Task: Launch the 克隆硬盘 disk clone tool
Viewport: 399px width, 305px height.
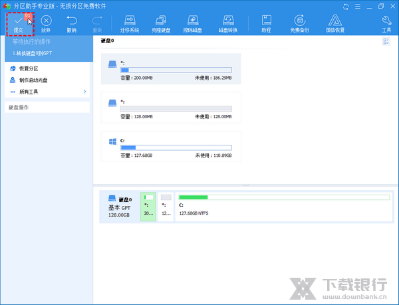Action: (161, 25)
